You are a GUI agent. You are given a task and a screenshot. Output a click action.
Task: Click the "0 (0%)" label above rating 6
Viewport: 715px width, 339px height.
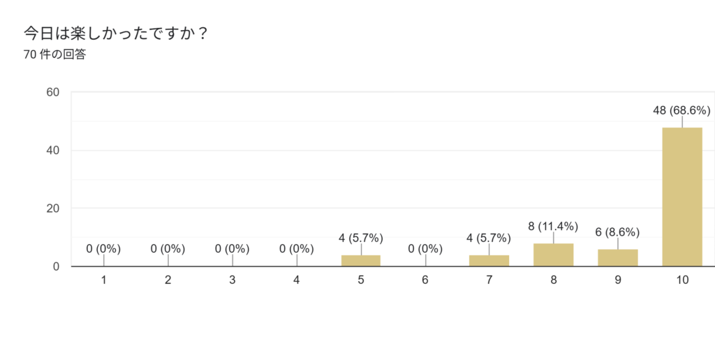[x=425, y=248]
